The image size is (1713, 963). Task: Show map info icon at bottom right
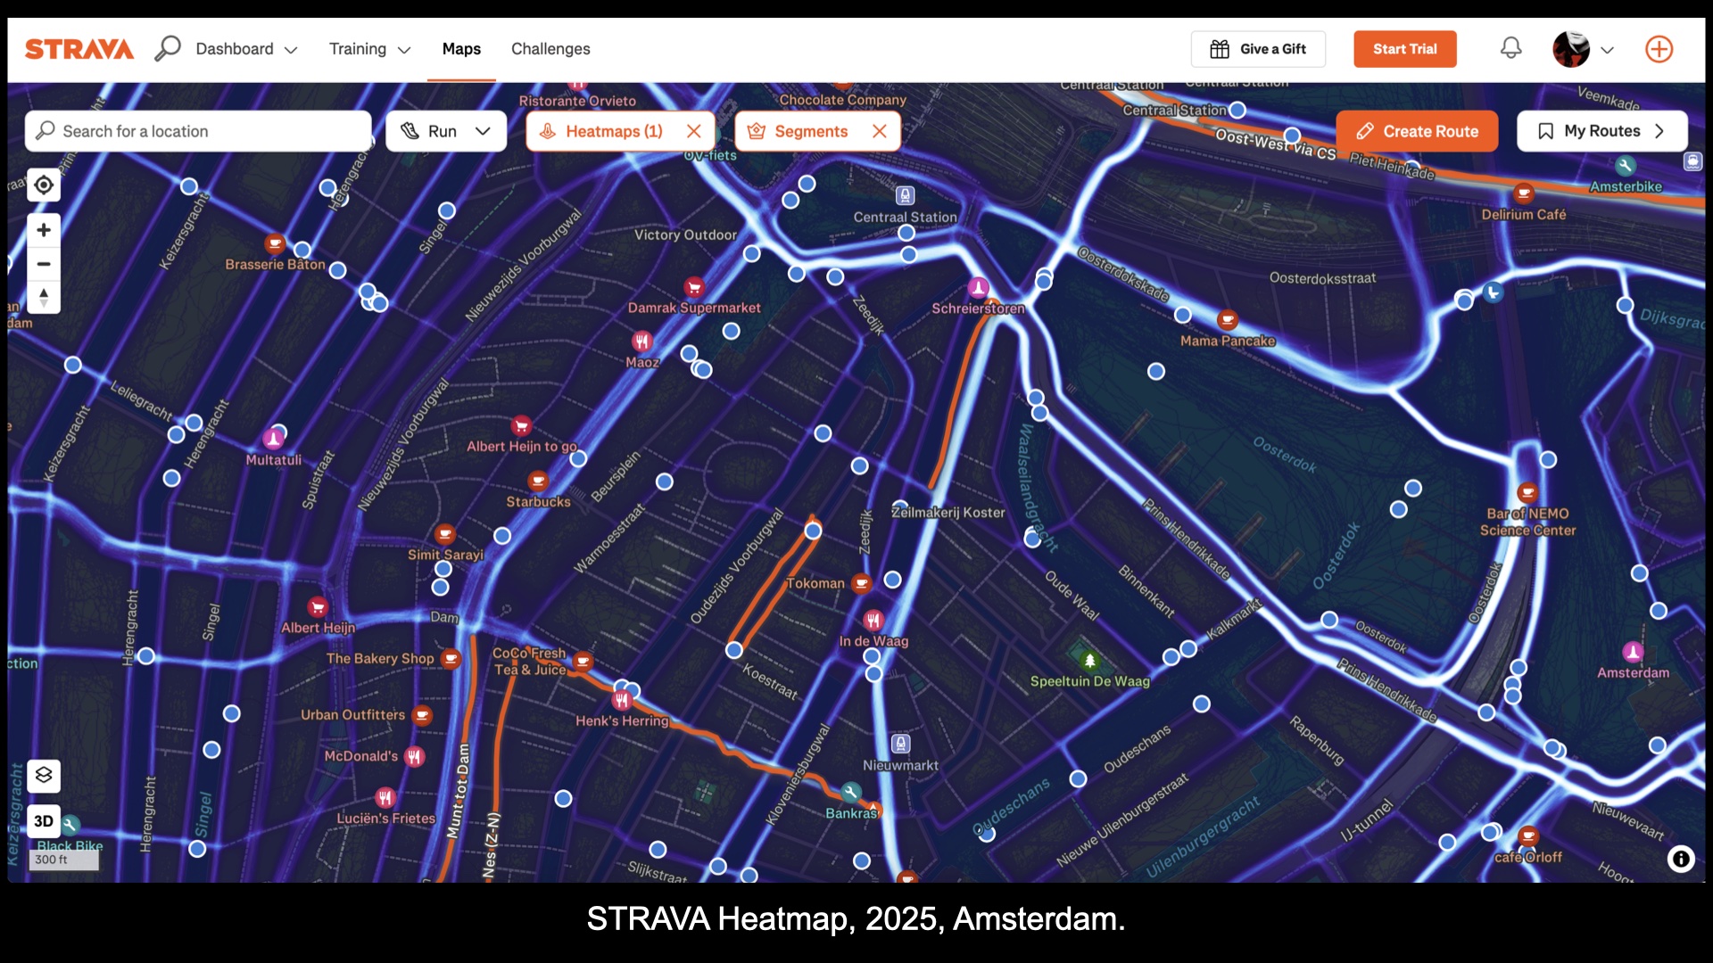(x=1681, y=859)
